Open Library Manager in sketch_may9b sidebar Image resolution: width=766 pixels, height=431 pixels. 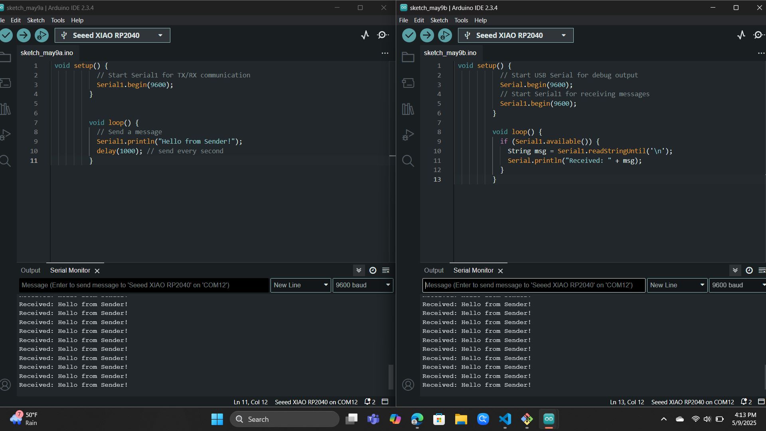point(408,109)
